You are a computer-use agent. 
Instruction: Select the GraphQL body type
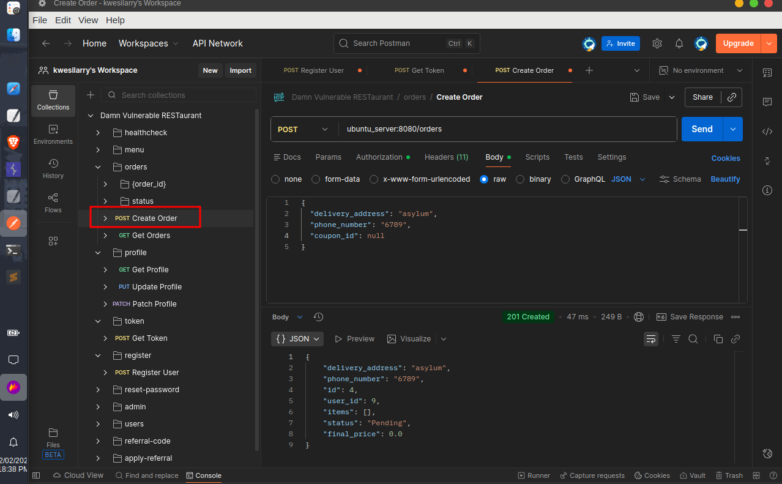point(567,179)
